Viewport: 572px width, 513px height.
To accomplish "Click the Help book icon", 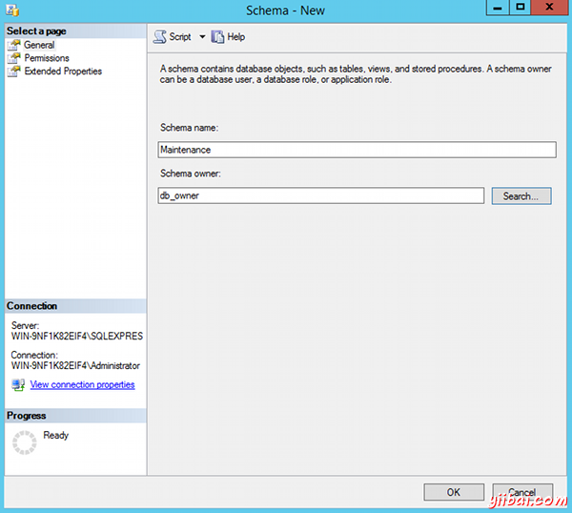I will coord(217,37).
